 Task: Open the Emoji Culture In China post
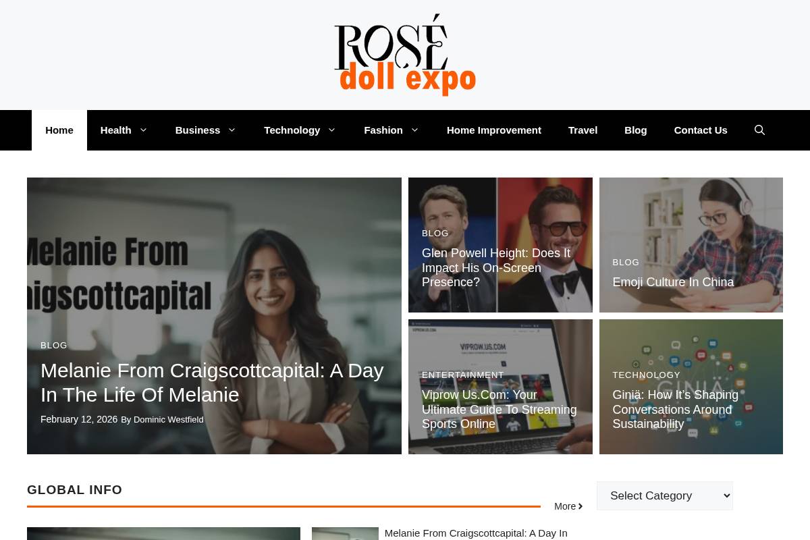(x=673, y=282)
